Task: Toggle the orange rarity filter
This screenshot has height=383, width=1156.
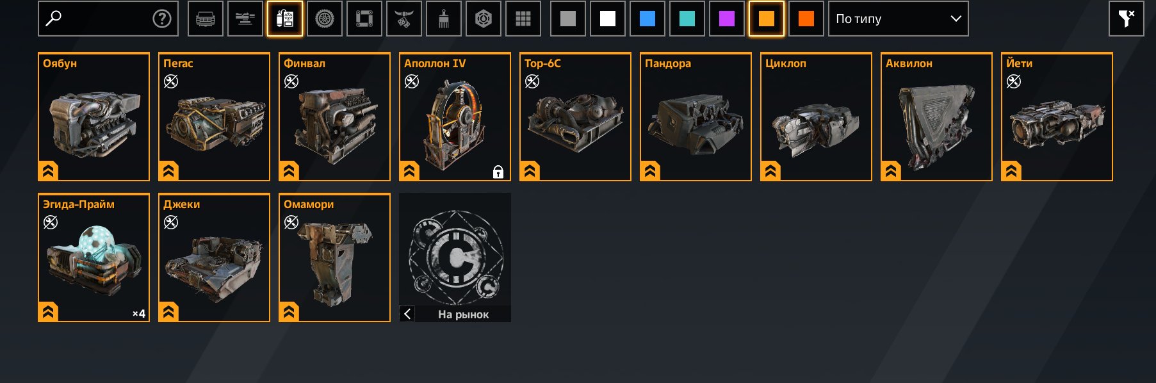Action: 767,19
